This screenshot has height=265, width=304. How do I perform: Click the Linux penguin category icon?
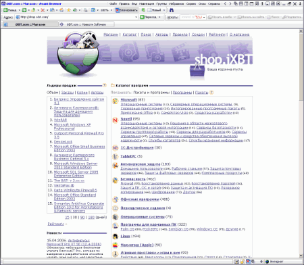pos(116,237)
